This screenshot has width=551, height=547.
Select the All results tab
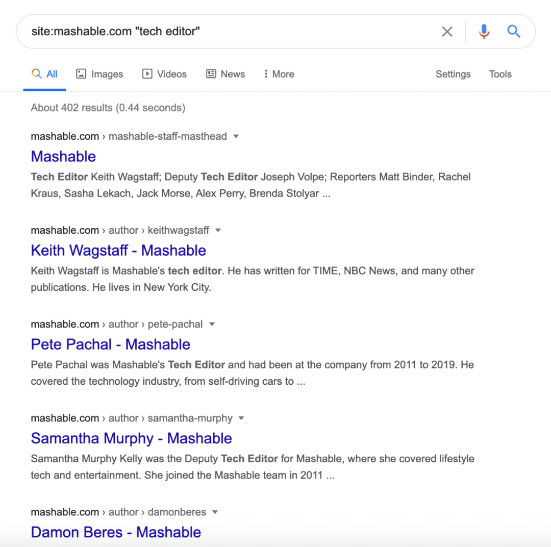click(44, 74)
